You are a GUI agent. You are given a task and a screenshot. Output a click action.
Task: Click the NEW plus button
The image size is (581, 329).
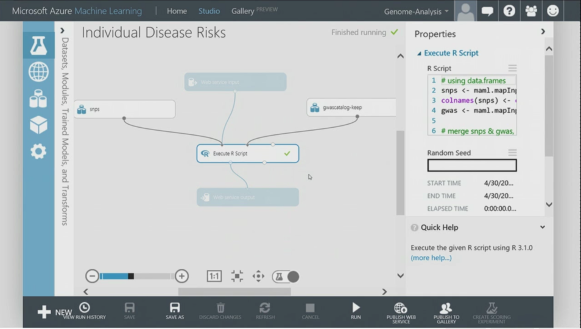[x=54, y=312]
